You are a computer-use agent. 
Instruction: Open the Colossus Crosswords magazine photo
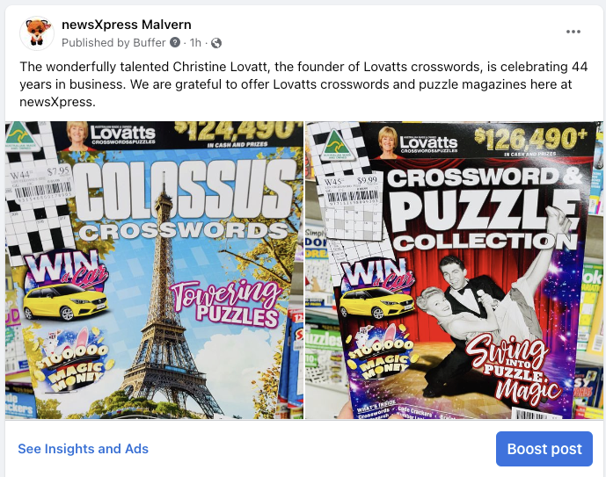pos(154,271)
